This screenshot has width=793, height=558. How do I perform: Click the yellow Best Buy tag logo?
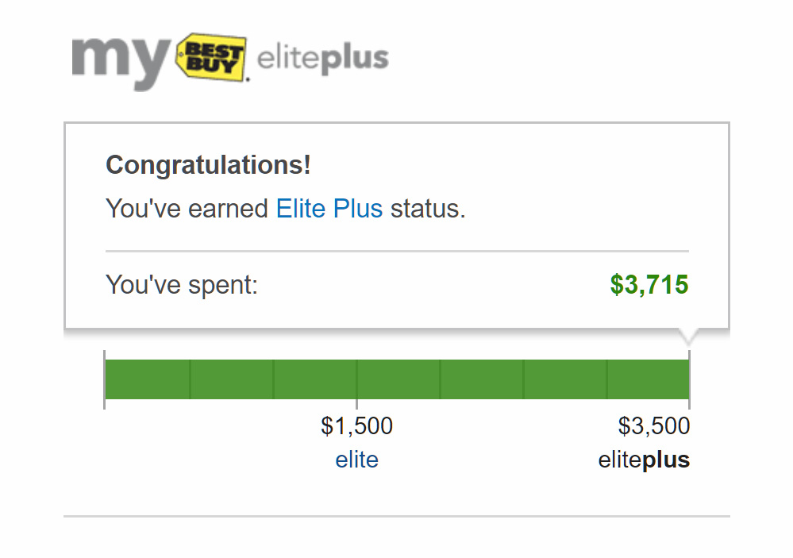pos(211,57)
